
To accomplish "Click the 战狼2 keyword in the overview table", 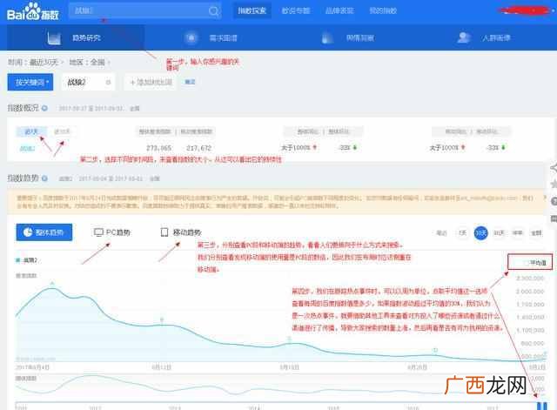I will [x=27, y=148].
